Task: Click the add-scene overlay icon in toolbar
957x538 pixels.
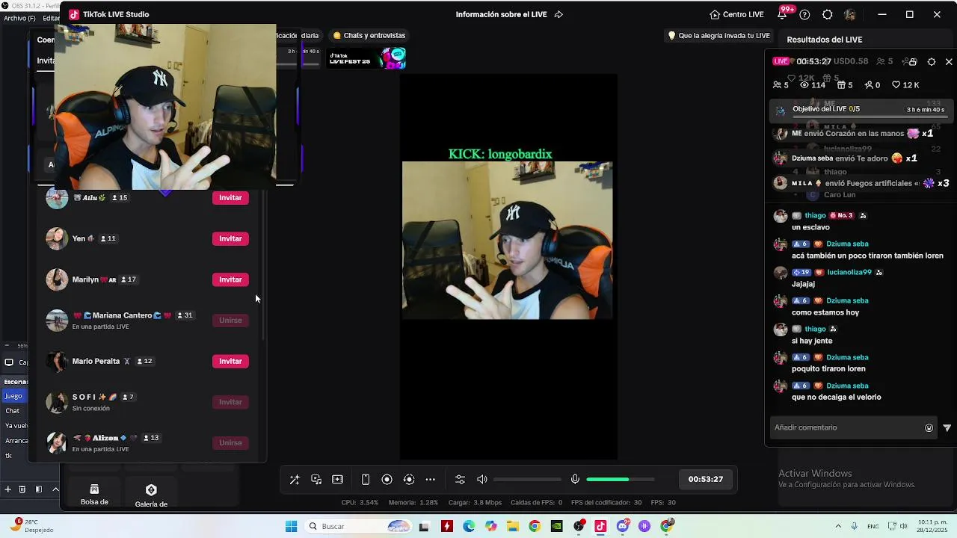Action: [338, 480]
